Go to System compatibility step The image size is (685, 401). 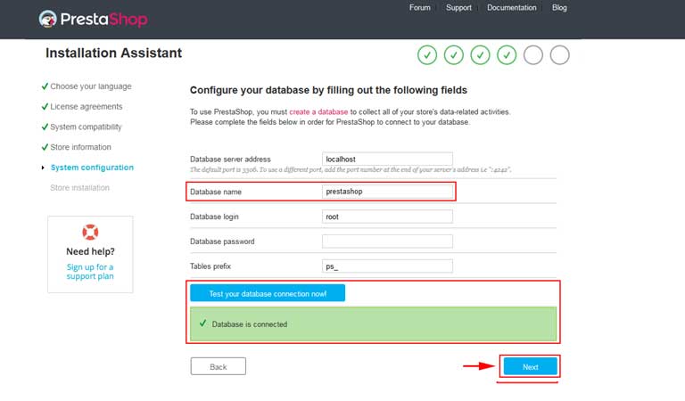(86, 127)
